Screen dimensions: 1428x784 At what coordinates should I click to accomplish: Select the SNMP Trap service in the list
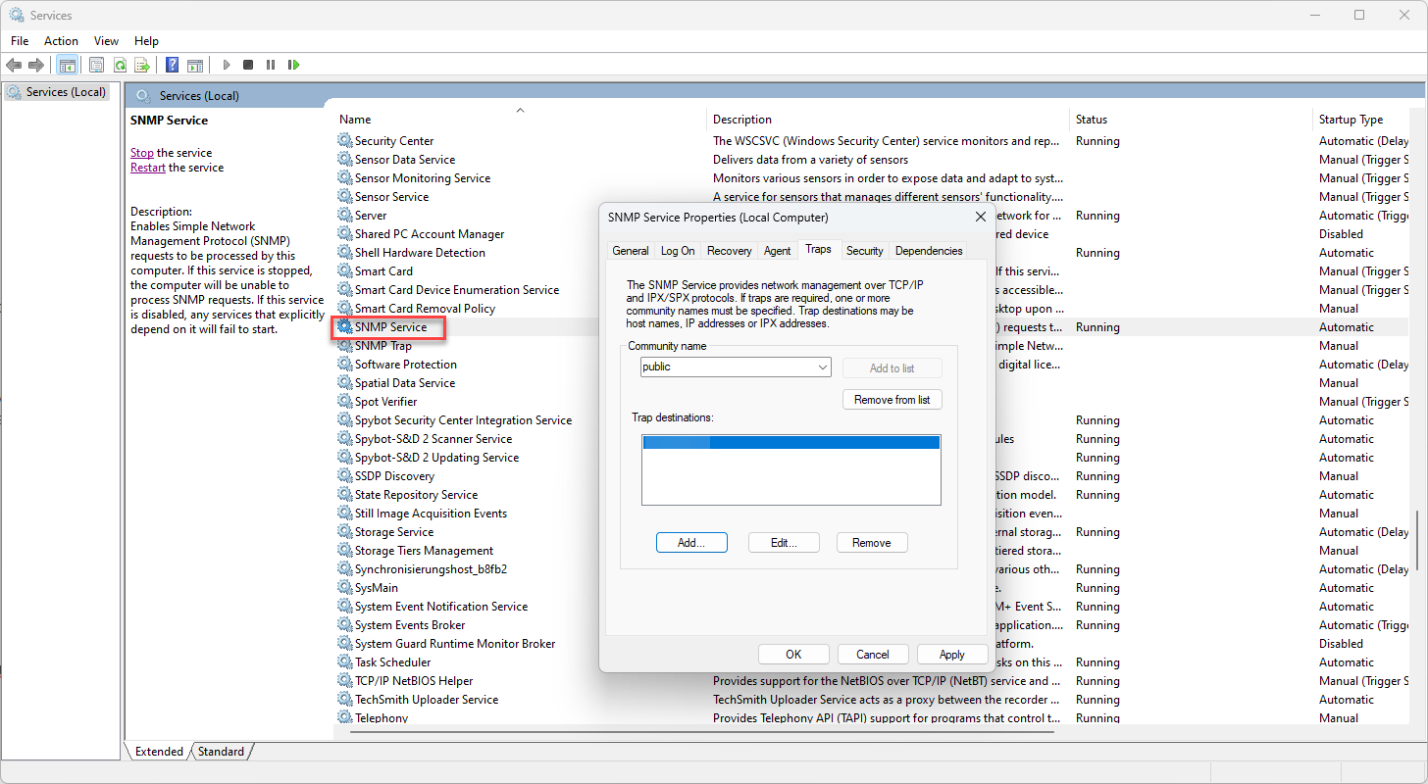(x=382, y=345)
